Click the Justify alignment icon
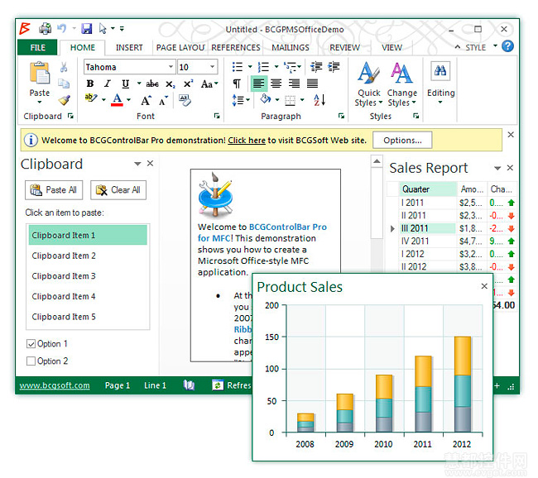The width and height of the screenshot is (538, 478). (x=312, y=84)
